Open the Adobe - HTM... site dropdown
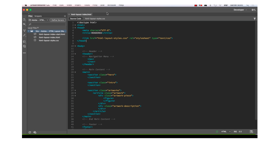The image size is (280, 143). (38, 20)
